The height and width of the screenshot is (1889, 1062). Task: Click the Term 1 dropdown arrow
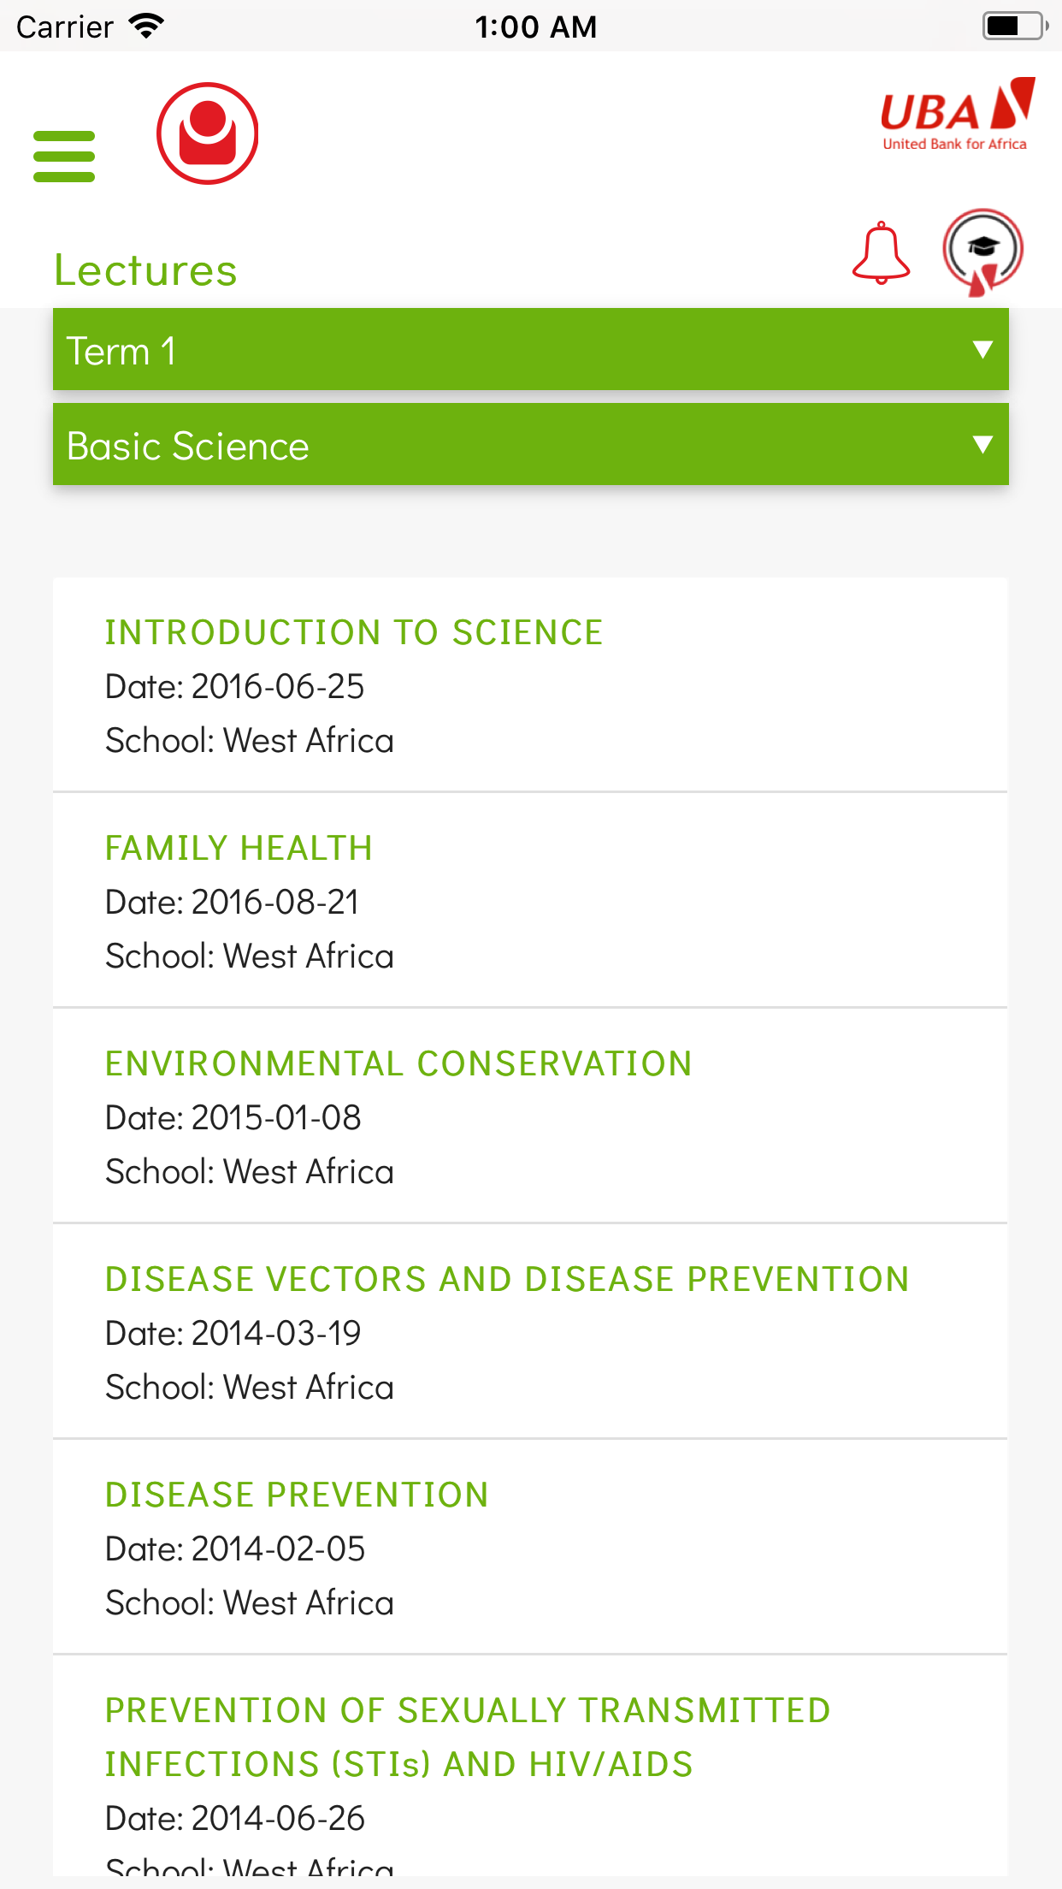tap(982, 350)
